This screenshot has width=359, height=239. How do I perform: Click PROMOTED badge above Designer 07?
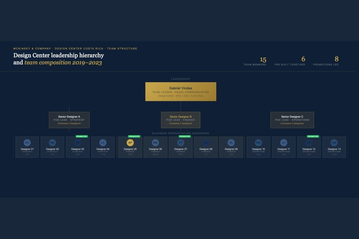(185, 136)
